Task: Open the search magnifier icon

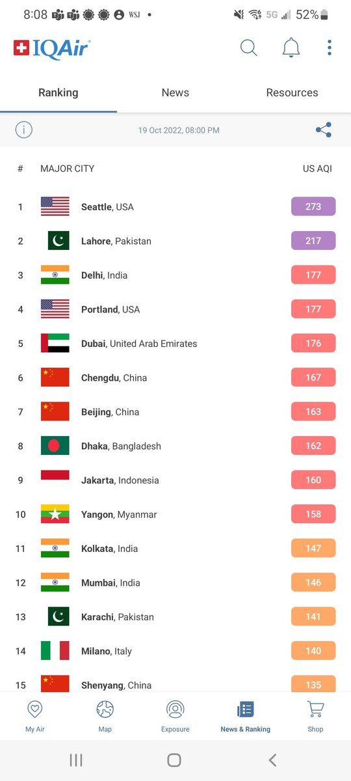Action: point(249,48)
